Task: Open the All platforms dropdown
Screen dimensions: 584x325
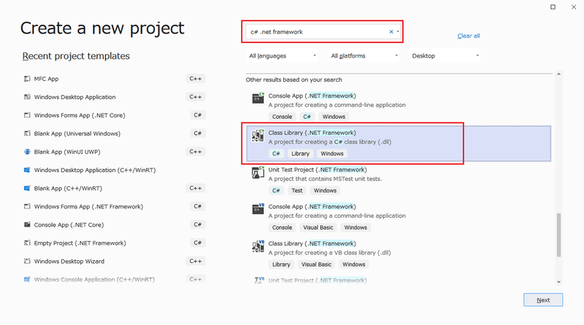Action: point(364,55)
